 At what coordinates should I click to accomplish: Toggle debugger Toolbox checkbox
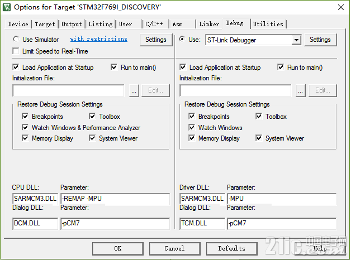[259, 117]
